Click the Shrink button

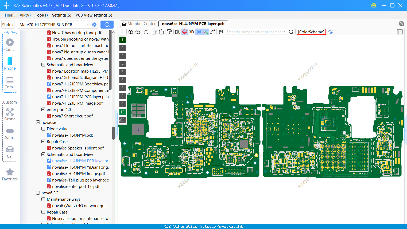click(x=8, y=25)
